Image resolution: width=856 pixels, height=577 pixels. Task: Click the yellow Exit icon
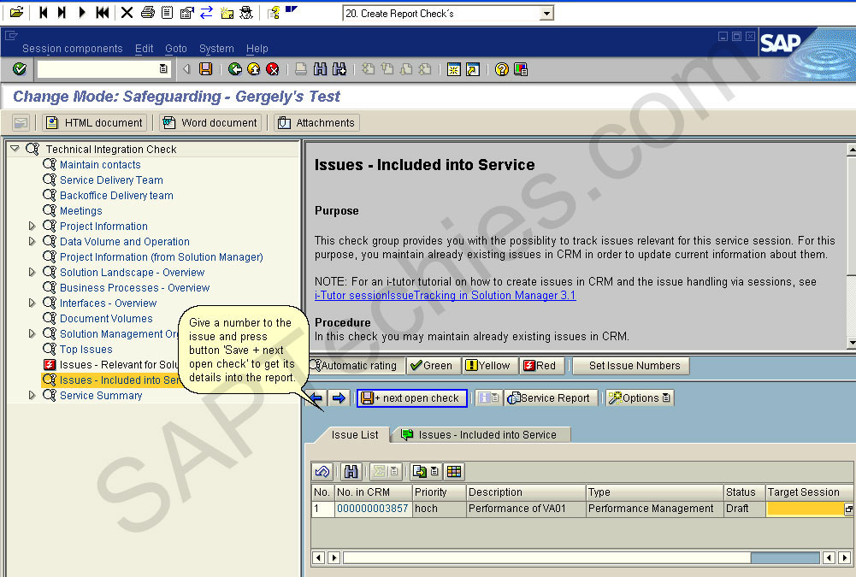[254, 69]
